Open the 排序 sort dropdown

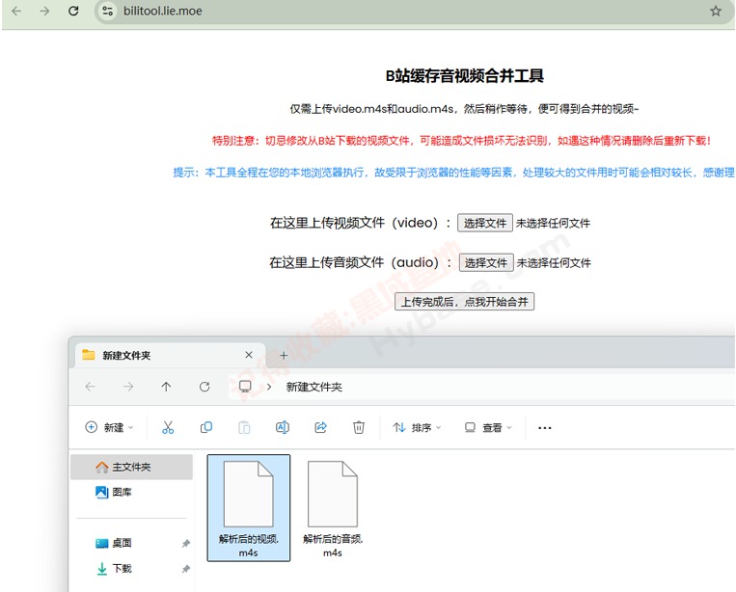pyautogui.click(x=418, y=427)
